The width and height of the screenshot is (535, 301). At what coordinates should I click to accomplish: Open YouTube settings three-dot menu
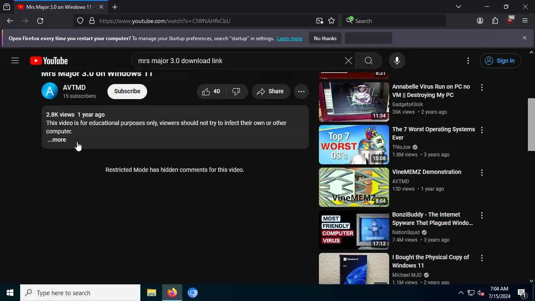[468, 61]
